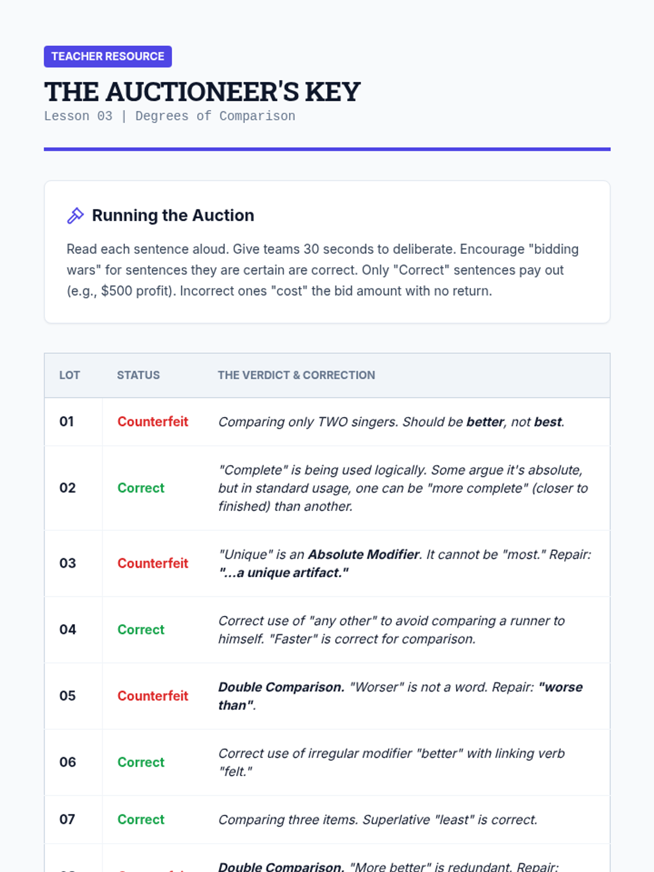The height and width of the screenshot is (872, 654).
Task: Click the STATUS column header
Action: click(x=138, y=375)
